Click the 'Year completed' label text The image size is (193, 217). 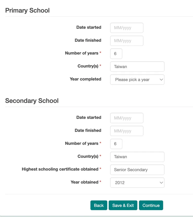tap(85, 79)
